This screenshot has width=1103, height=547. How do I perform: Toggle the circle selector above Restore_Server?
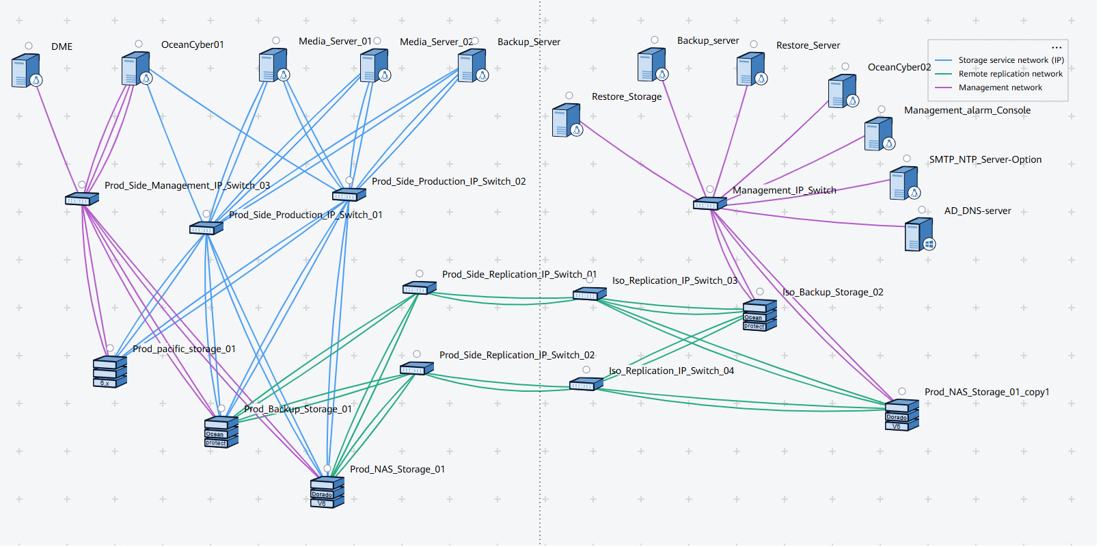[754, 44]
